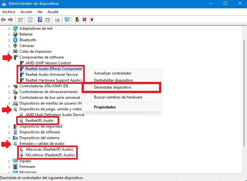Click the Cámaras webcam icon
This screenshot has width=247, height=181.
coord(15,46)
